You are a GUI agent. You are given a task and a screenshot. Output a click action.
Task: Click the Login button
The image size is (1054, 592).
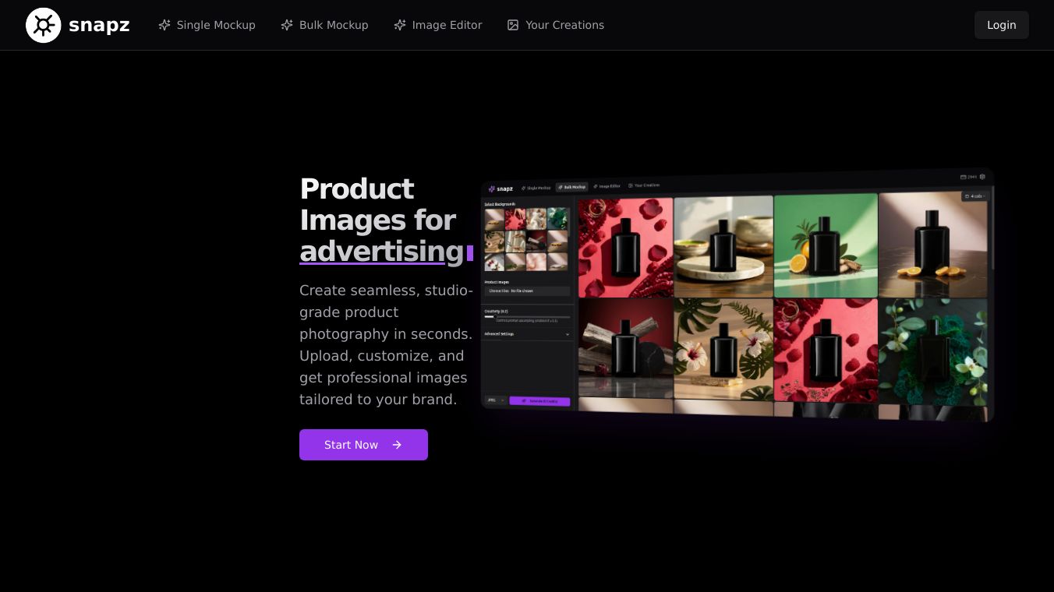(x=1002, y=25)
